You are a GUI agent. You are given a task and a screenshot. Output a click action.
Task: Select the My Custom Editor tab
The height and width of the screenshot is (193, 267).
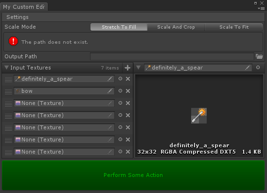[x=24, y=7]
